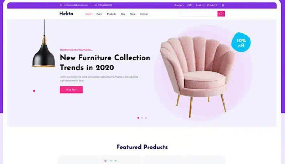Go to the Products menu item
This screenshot has width=285, height=164.
click(112, 14)
